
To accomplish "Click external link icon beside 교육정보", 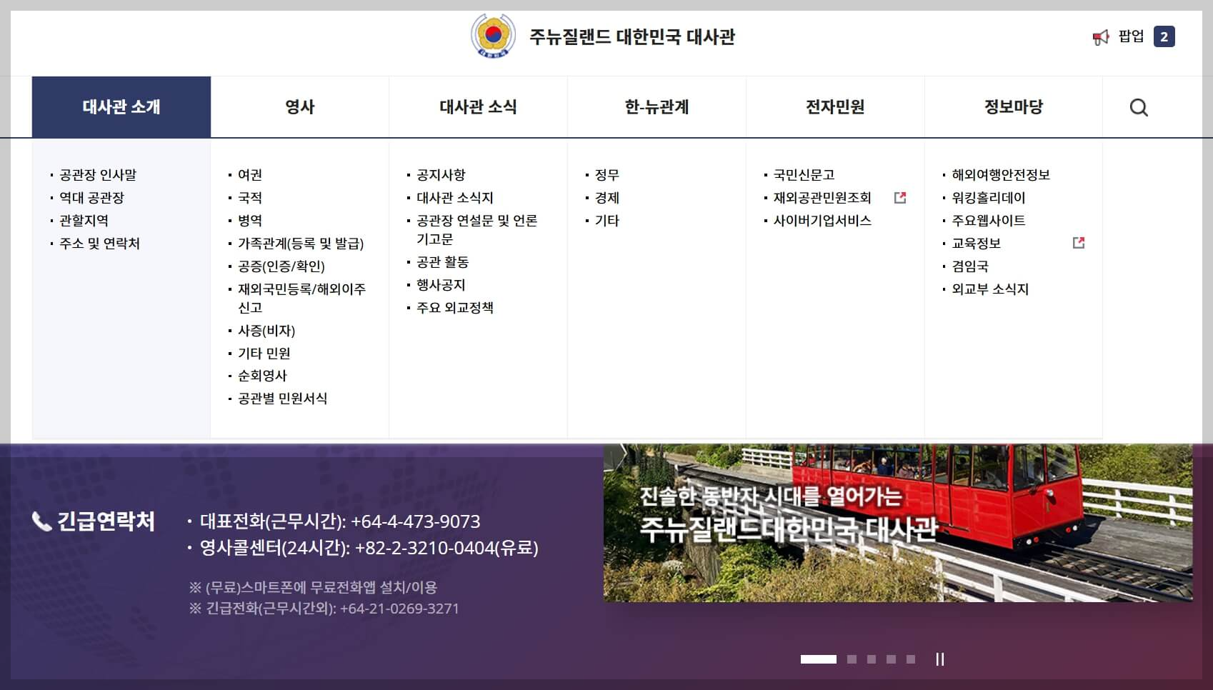I will [x=1079, y=243].
